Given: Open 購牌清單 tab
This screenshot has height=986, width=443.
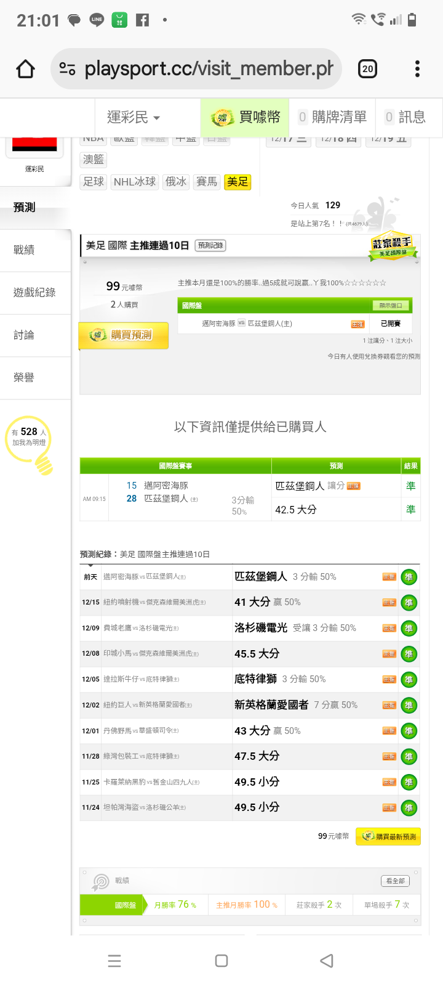Looking at the screenshot, I should coord(332,117).
